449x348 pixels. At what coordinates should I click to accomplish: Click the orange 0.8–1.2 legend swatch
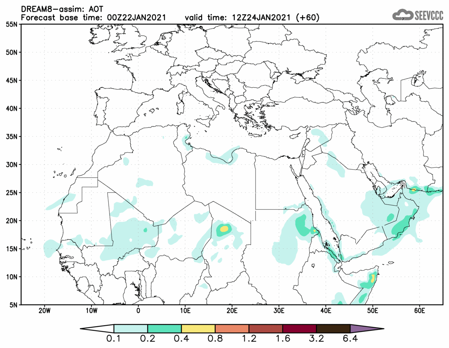click(232, 328)
